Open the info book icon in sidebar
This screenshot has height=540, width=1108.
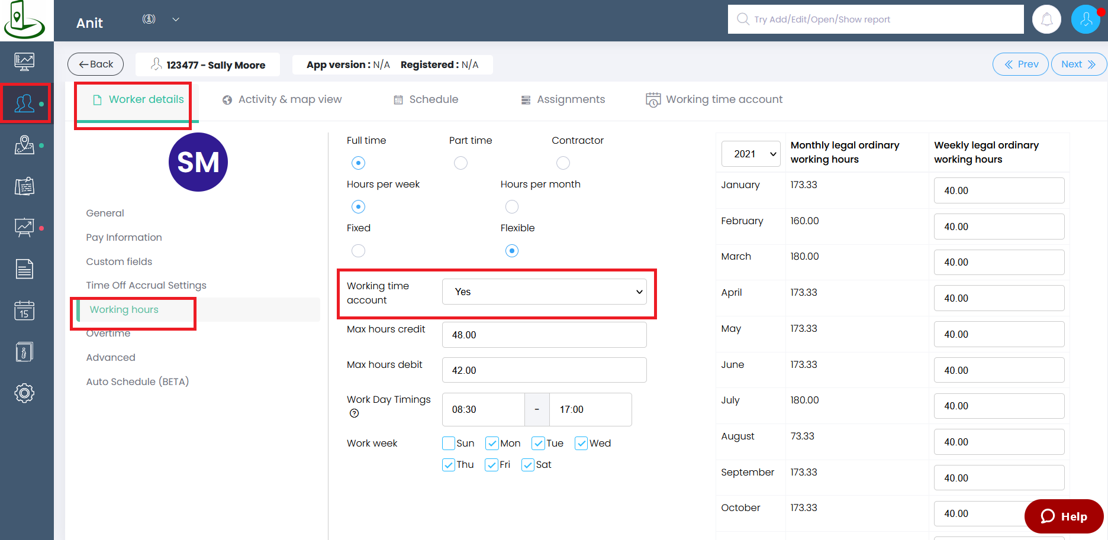[x=24, y=352]
